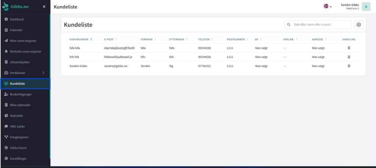The height and width of the screenshot is (168, 376).
Task: Click the Integrasjoner nodes icon
Action: pos(6,137)
